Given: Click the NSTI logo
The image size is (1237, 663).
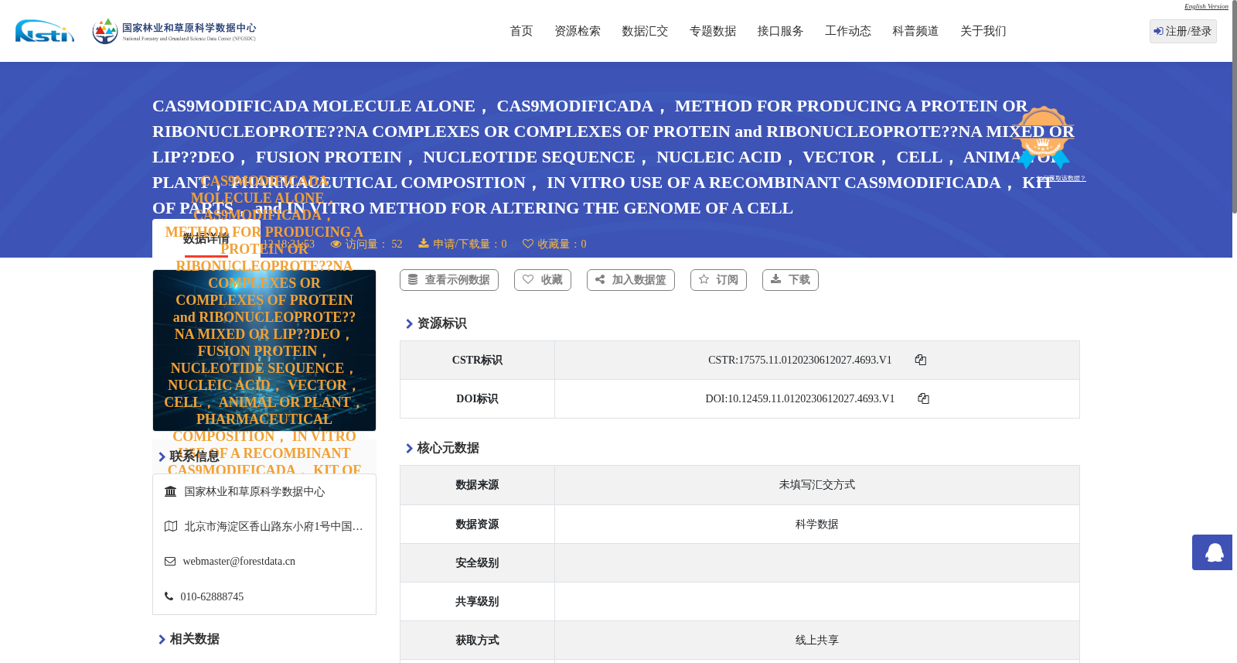Looking at the screenshot, I should [x=45, y=31].
